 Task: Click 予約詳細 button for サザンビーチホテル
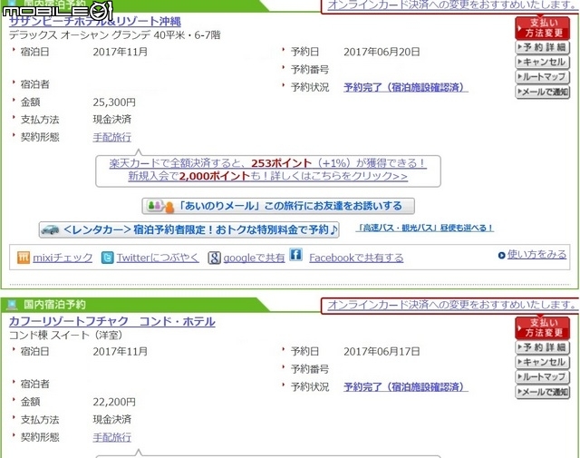click(x=542, y=47)
